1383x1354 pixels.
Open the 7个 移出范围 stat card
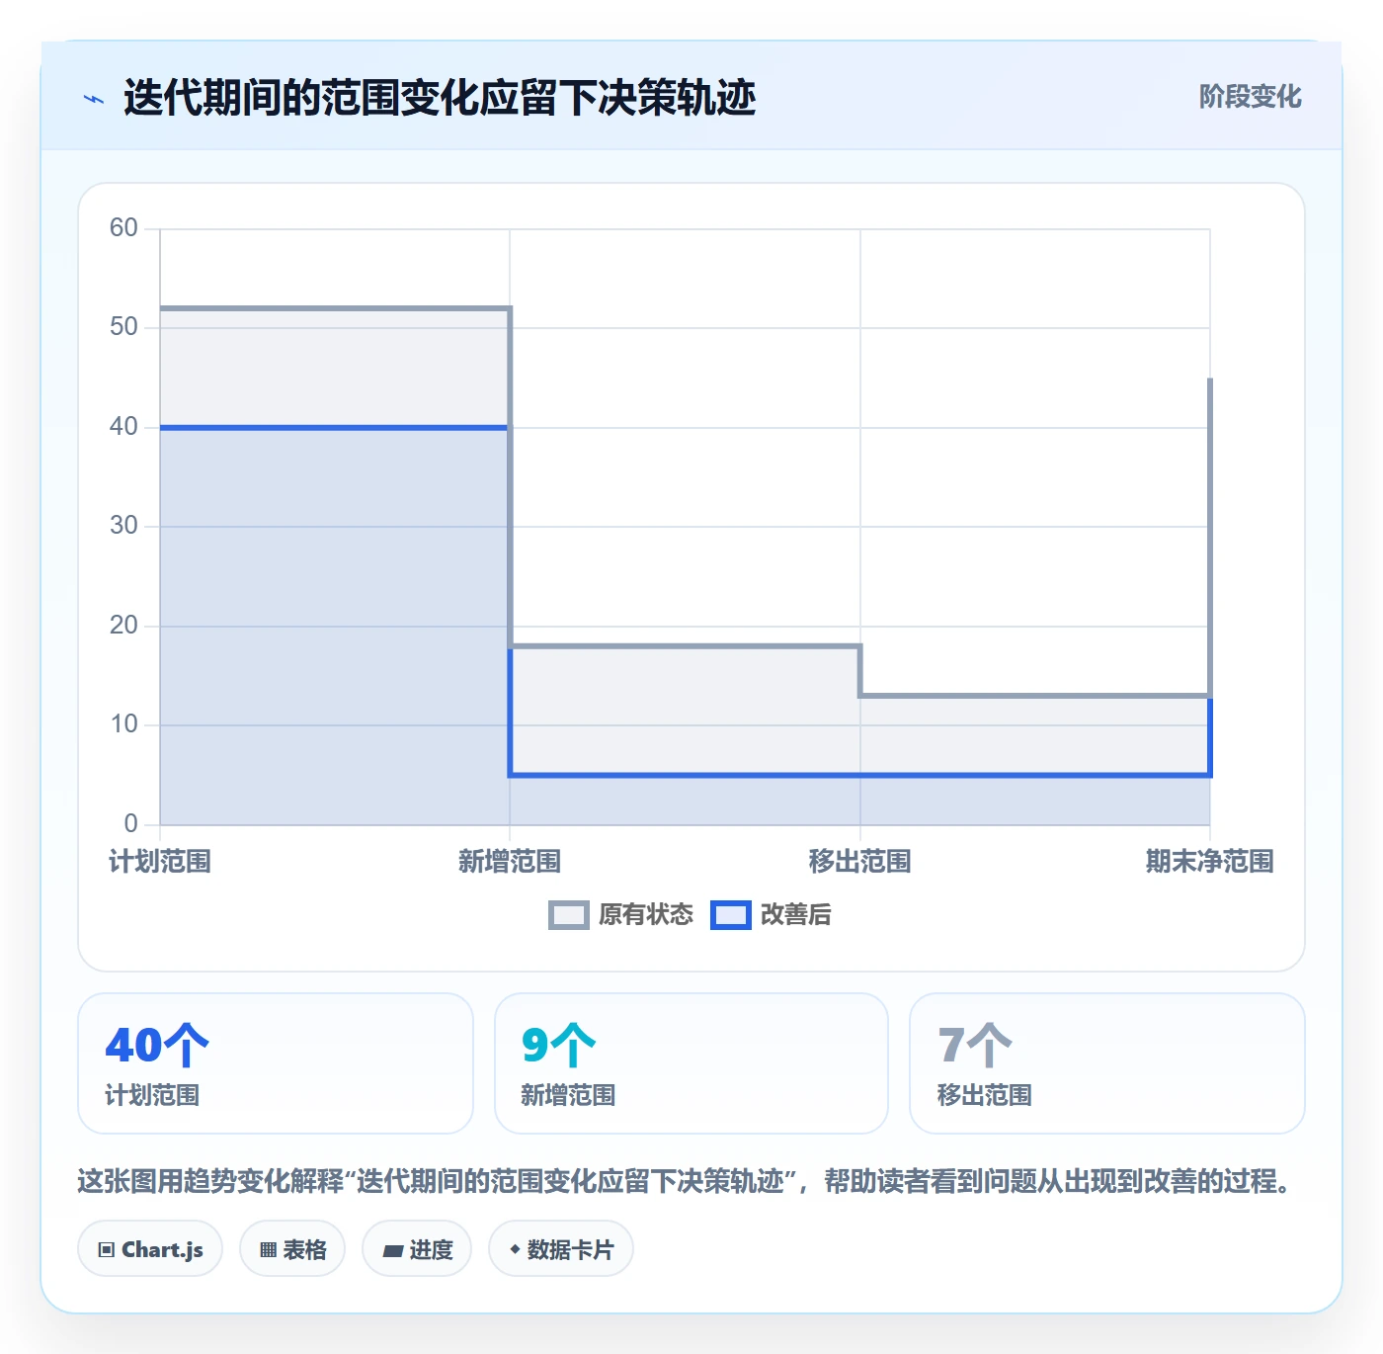[x=1107, y=1063]
